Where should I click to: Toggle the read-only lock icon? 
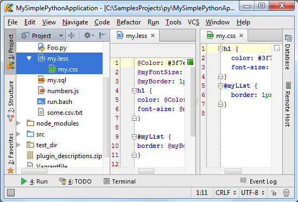coord(274,193)
